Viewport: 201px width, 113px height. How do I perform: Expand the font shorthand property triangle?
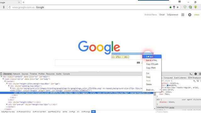[x=166, y=88]
